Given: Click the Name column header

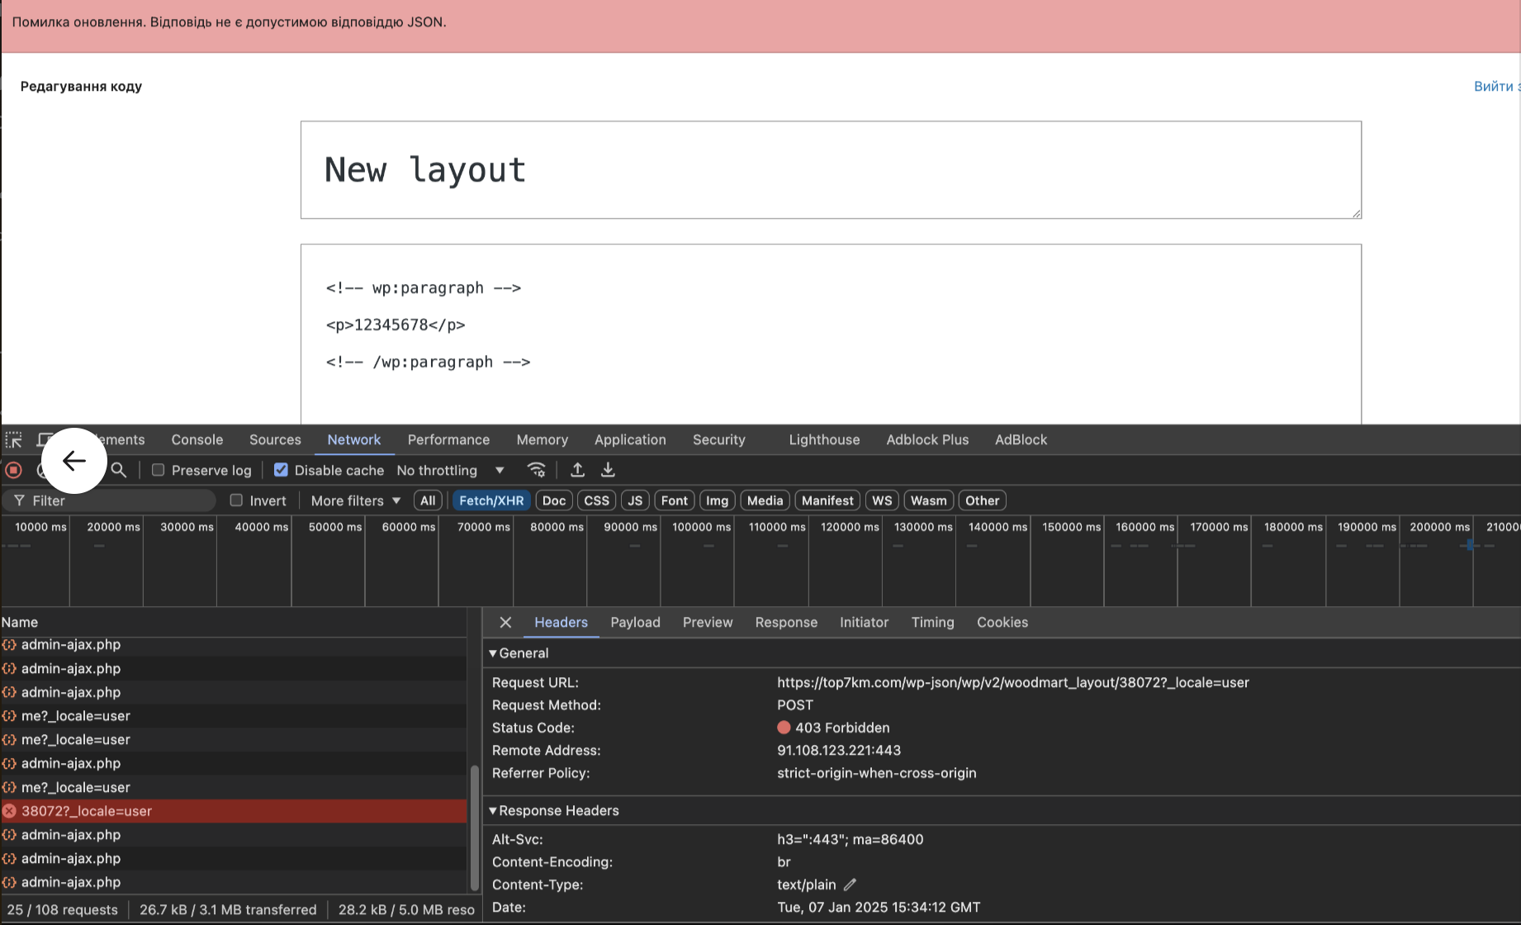Looking at the screenshot, I should [x=234, y=623].
